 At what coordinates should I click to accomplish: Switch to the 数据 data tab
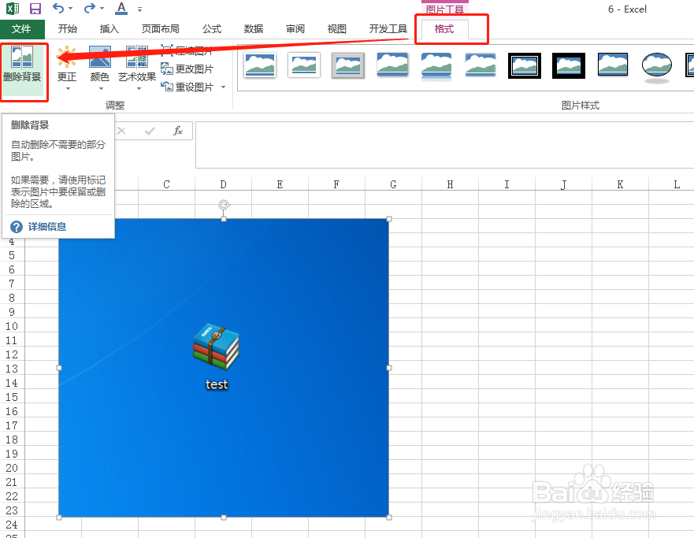(254, 29)
